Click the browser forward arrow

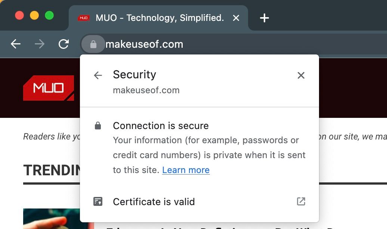tap(39, 44)
